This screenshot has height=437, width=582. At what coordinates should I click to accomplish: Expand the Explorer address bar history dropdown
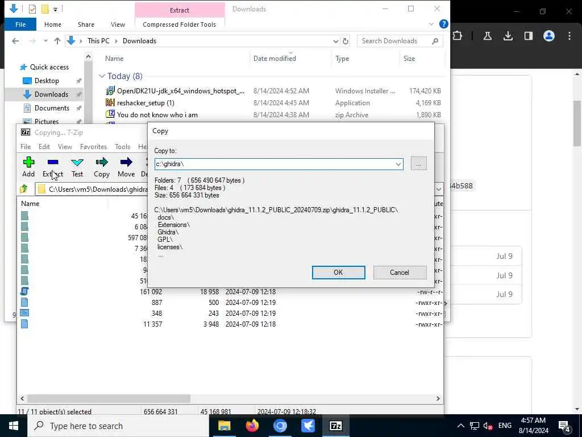[x=335, y=41]
